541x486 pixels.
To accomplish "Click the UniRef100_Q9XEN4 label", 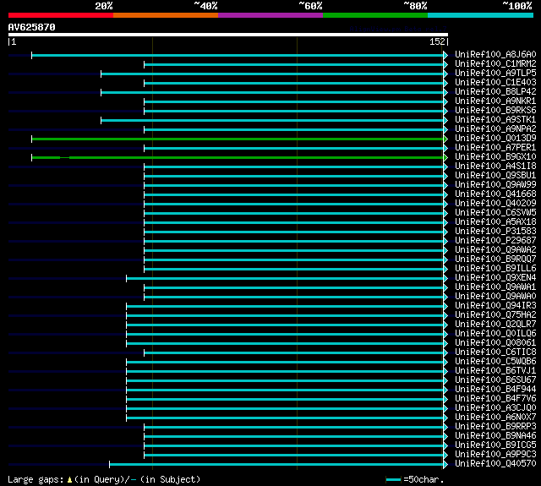I will (x=495, y=278).
